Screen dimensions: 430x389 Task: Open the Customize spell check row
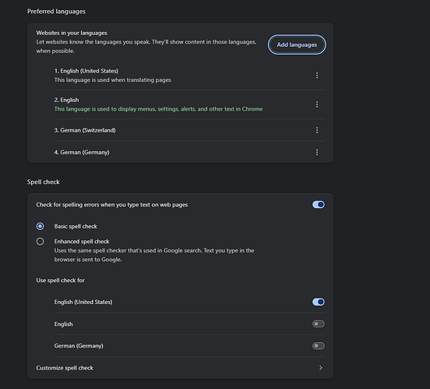[180, 368]
